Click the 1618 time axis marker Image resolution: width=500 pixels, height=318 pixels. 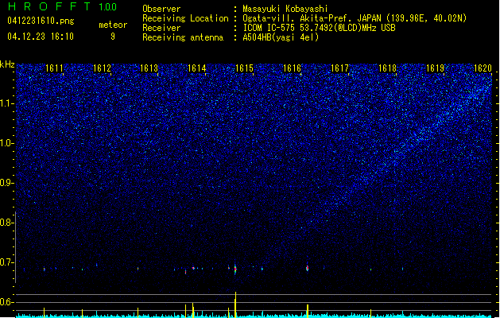coord(387,68)
